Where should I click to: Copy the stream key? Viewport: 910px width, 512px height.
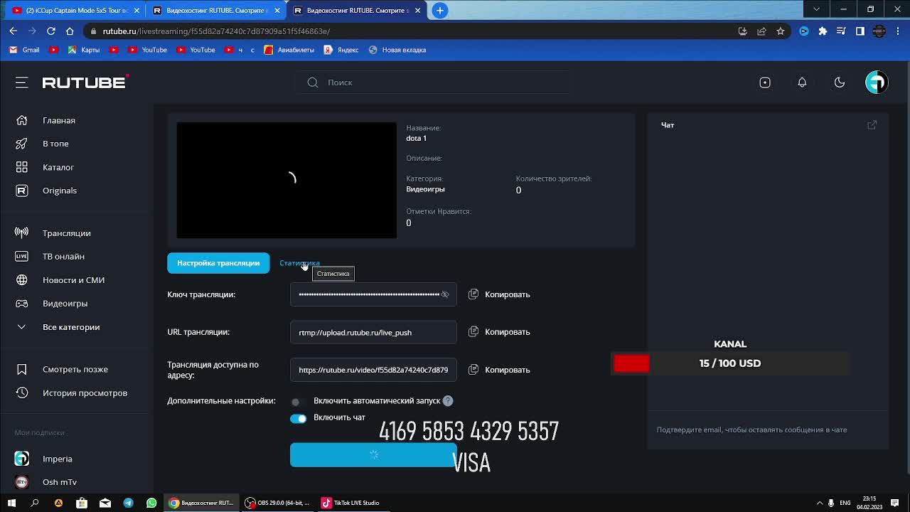(499, 294)
